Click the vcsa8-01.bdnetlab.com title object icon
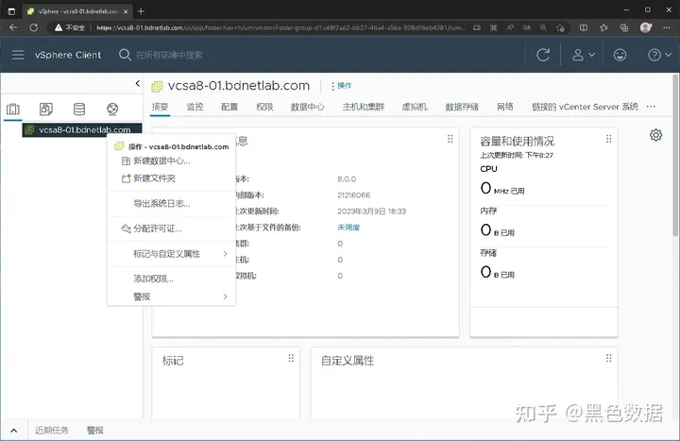This screenshot has width=680, height=441. click(x=157, y=86)
